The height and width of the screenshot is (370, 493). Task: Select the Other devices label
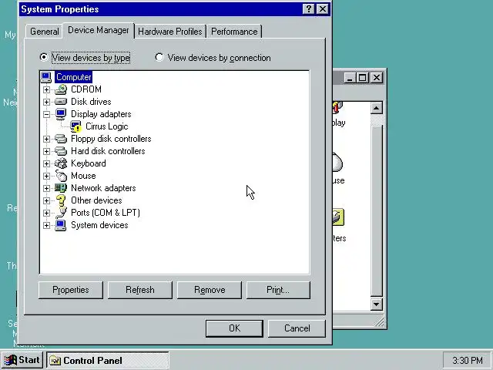[x=96, y=200]
